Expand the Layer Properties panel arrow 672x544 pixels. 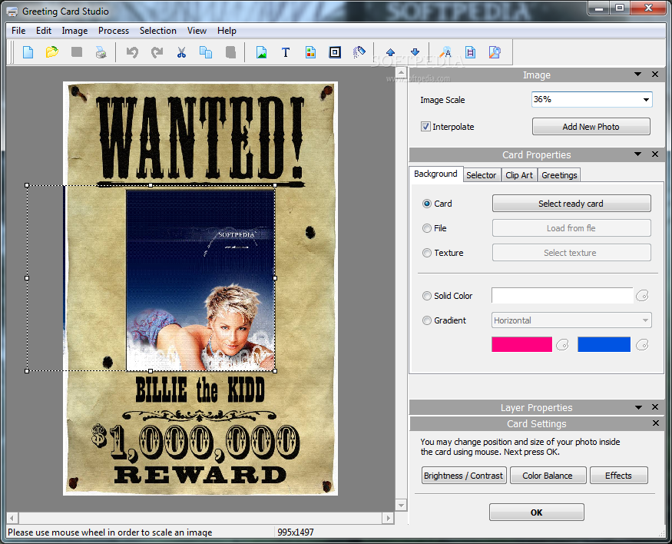[638, 407]
